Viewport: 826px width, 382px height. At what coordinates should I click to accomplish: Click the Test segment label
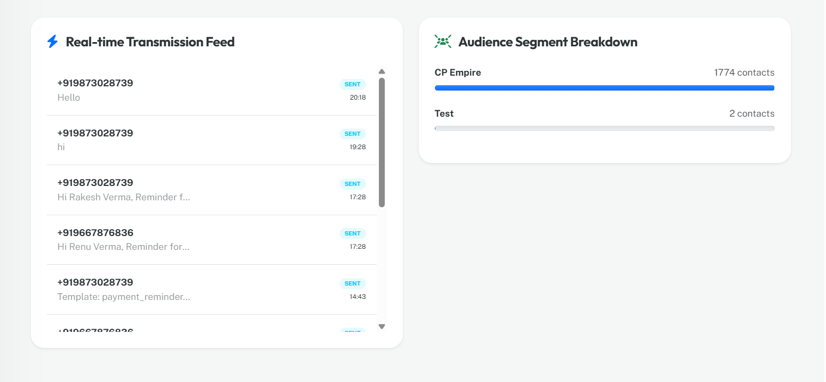pos(444,113)
